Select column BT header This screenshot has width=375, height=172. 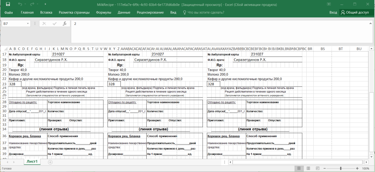pos(341,49)
